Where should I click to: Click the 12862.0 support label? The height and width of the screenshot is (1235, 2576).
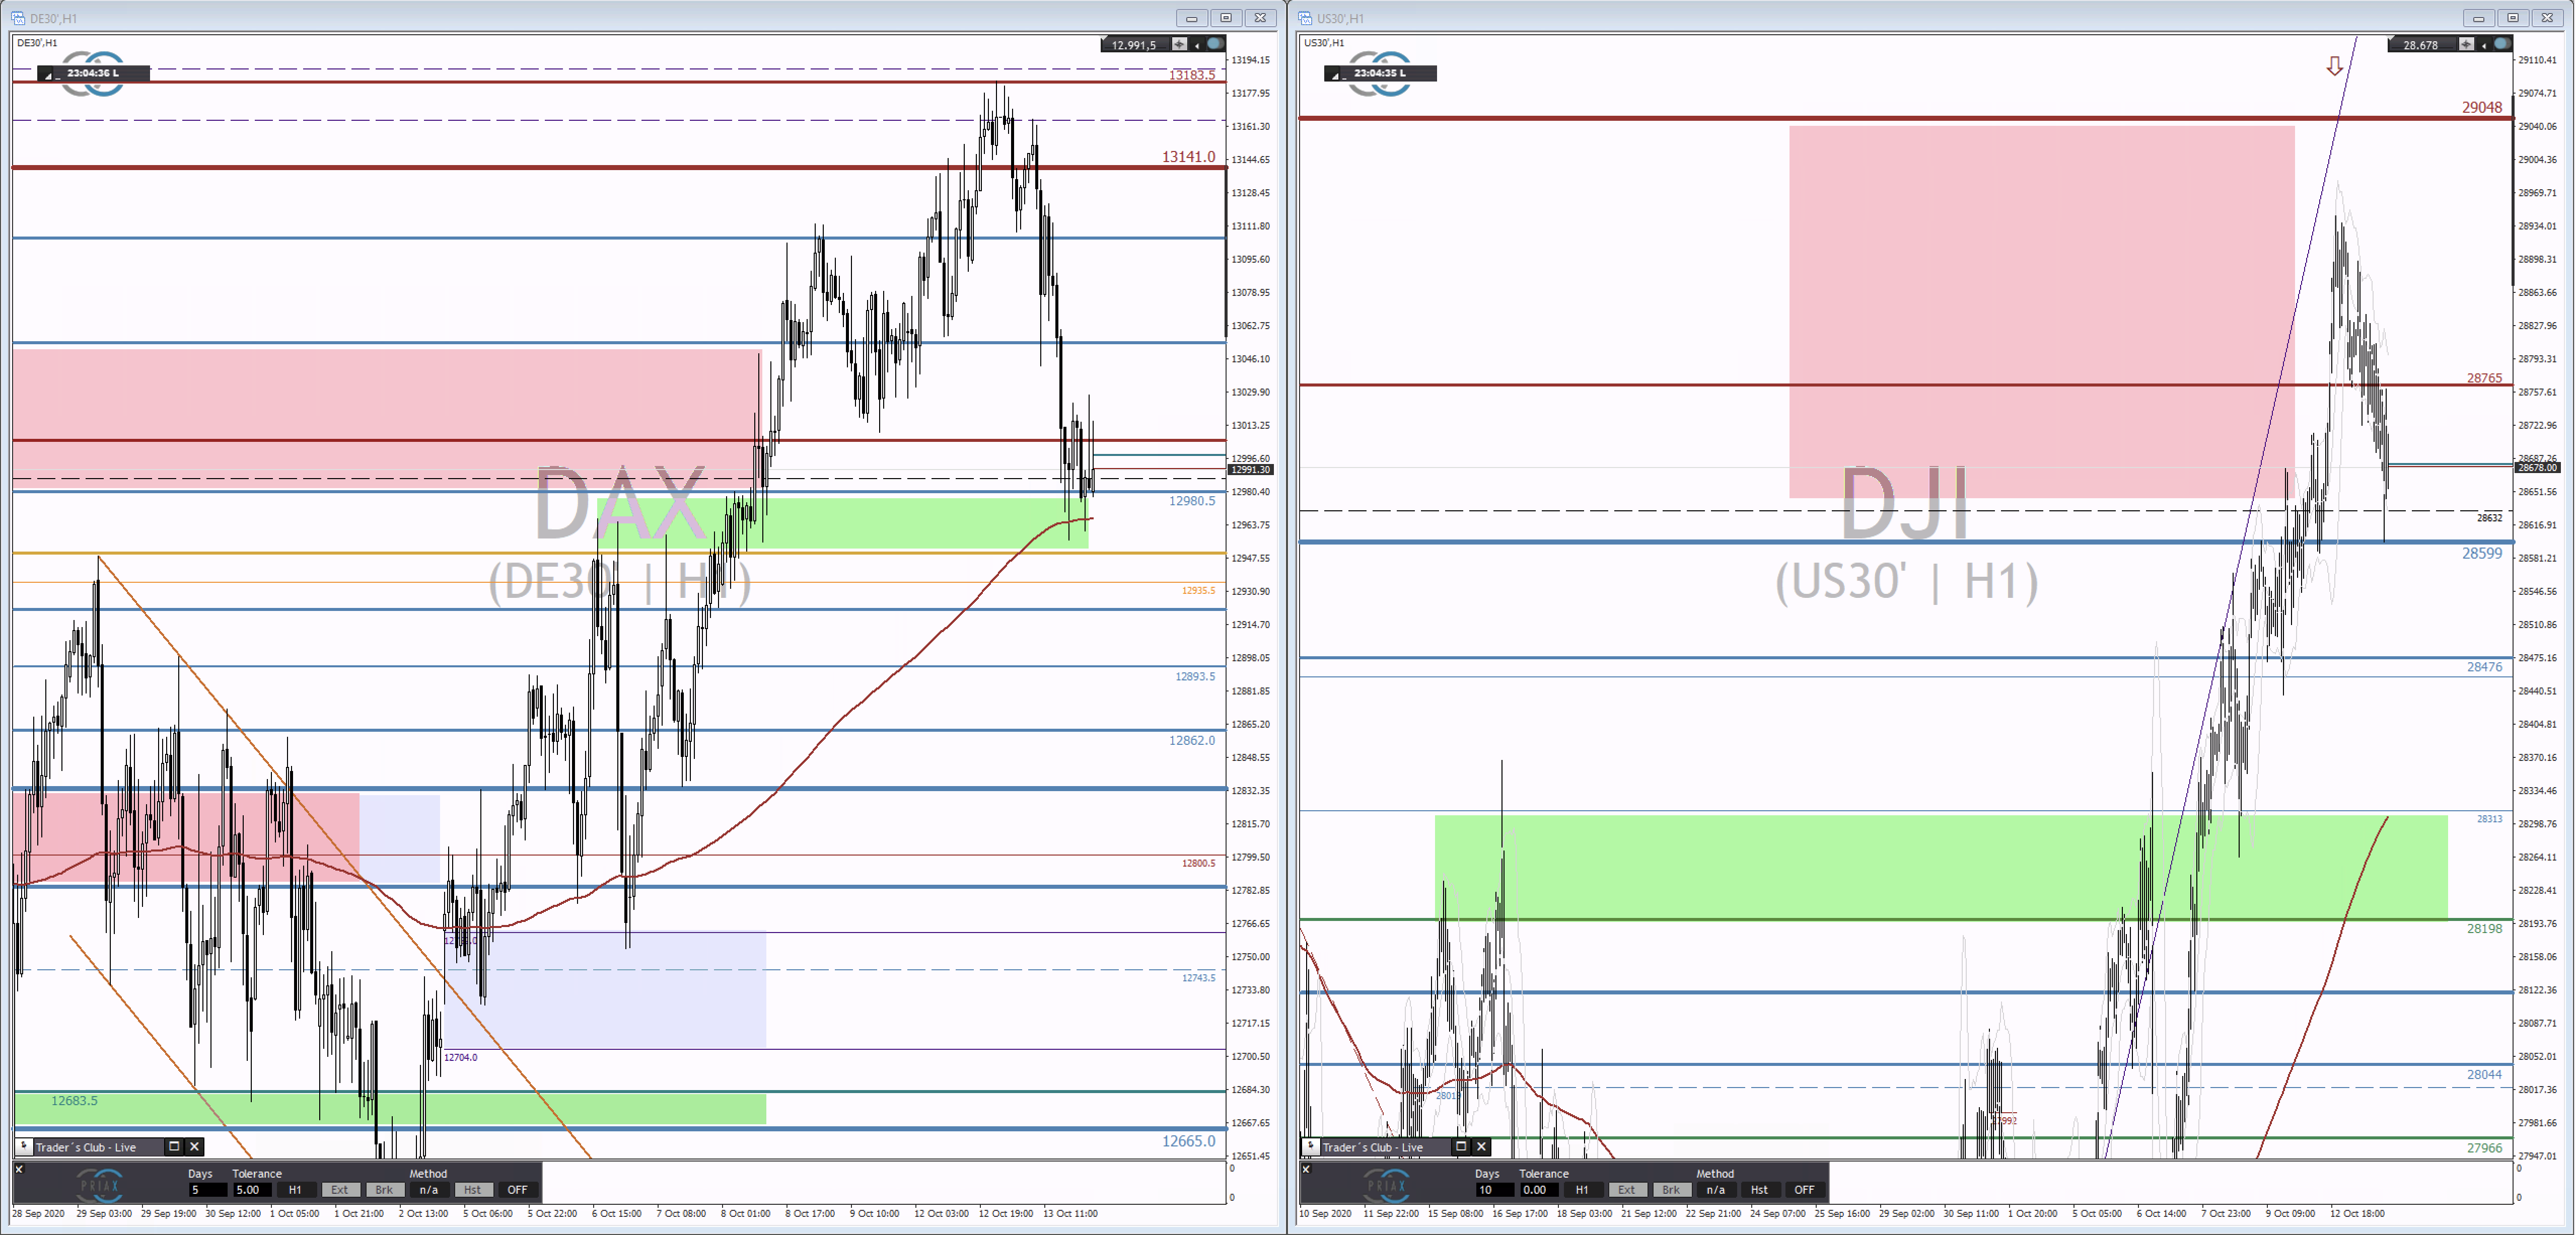(1192, 740)
